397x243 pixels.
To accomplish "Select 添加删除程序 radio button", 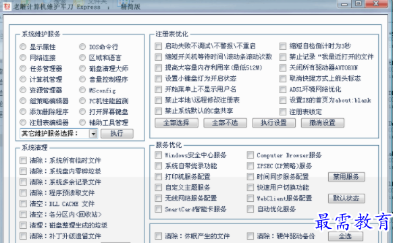I will [23, 111].
